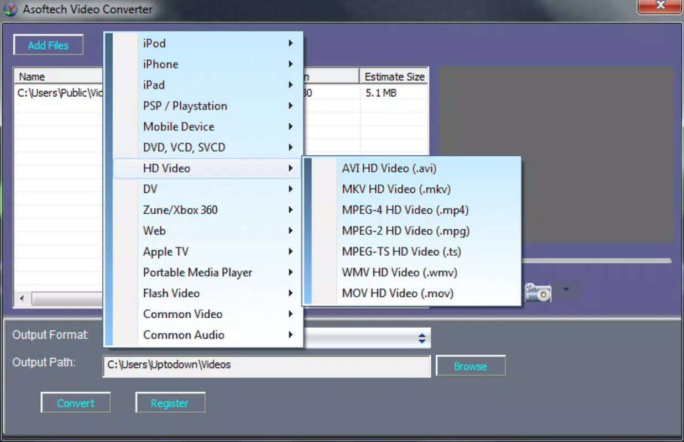Start conversion with the Convert button
The height and width of the screenshot is (442, 684).
click(76, 403)
